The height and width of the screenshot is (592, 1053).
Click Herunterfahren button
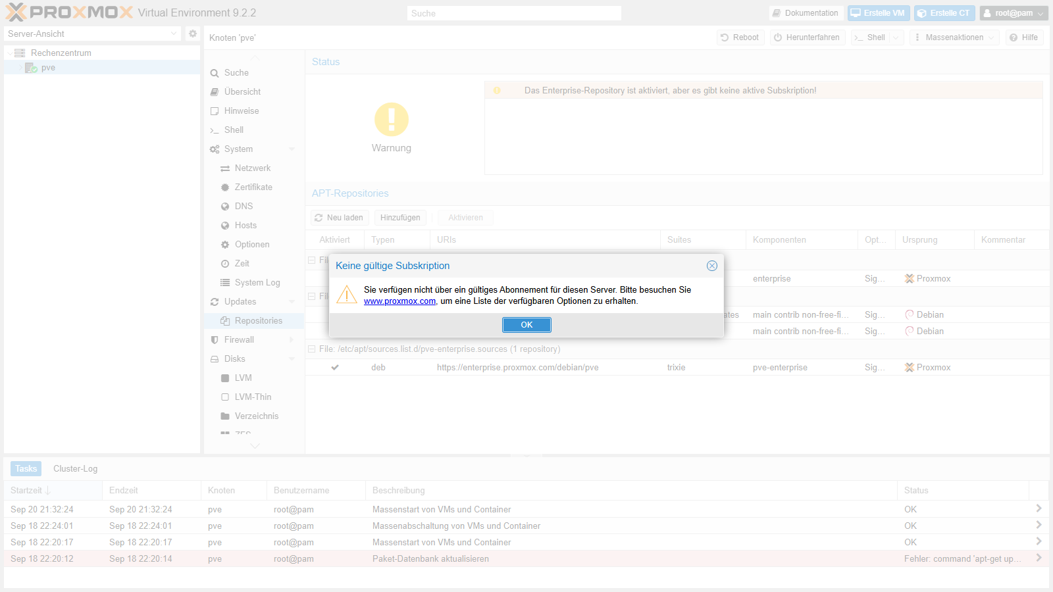(808, 37)
